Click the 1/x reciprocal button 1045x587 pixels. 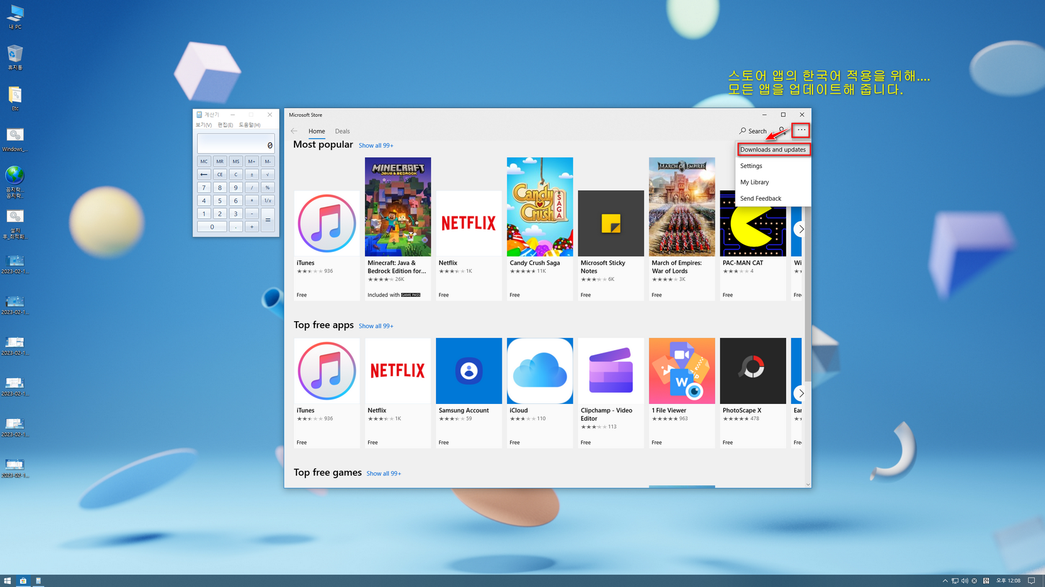[268, 201]
